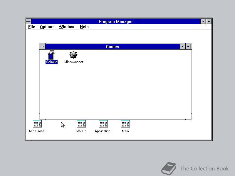Click the Main group icon
Screen dimensions: 235x176
point(125,124)
